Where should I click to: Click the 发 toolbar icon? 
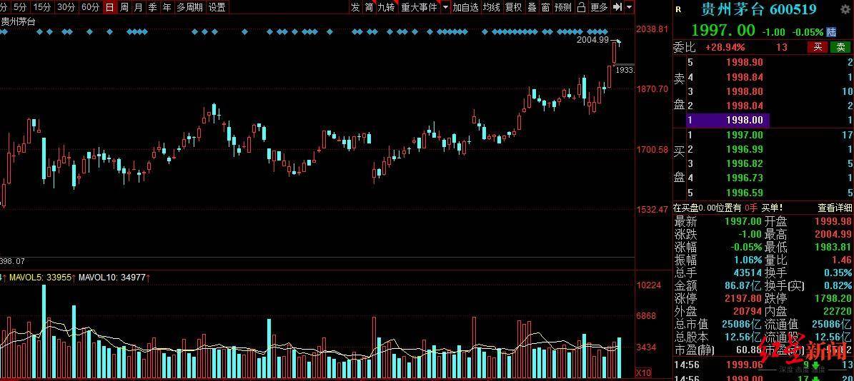point(355,7)
